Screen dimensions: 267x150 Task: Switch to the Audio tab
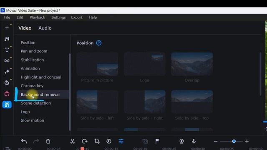pyautogui.click(x=45, y=28)
